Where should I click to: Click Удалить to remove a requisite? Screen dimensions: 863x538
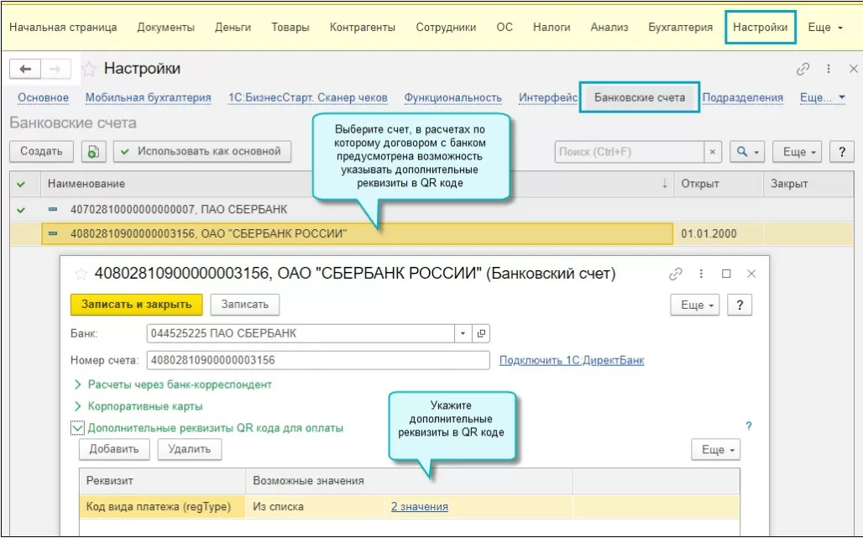point(190,449)
